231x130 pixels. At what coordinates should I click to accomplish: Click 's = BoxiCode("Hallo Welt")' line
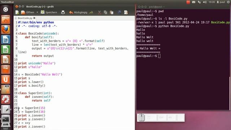click(x=40, y=74)
